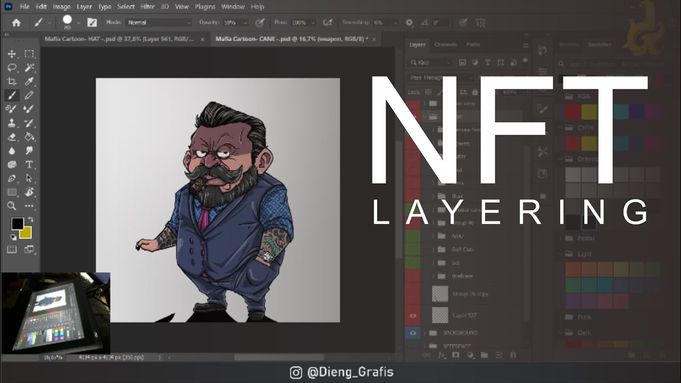Click the black foreground color swatch
681x383 pixels.
point(18,223)
